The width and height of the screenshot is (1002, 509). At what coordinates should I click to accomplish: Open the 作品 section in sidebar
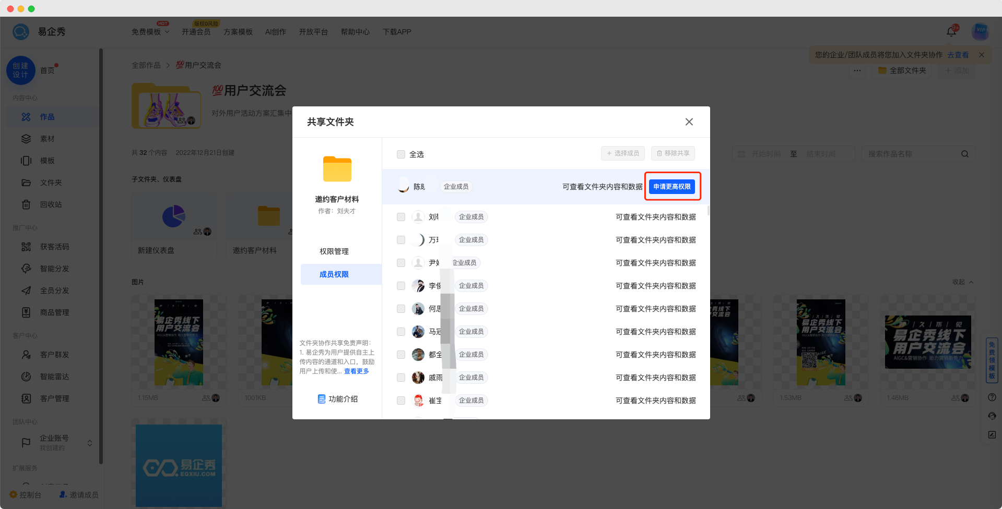[x=47, y=117]
